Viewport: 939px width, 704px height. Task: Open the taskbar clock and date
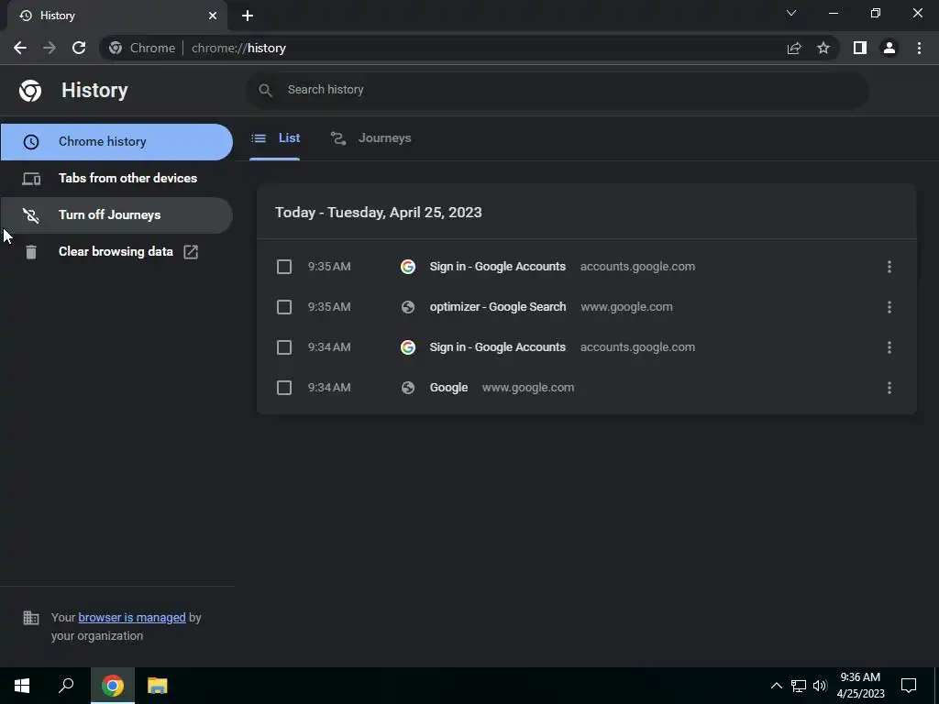pos(860,686)
